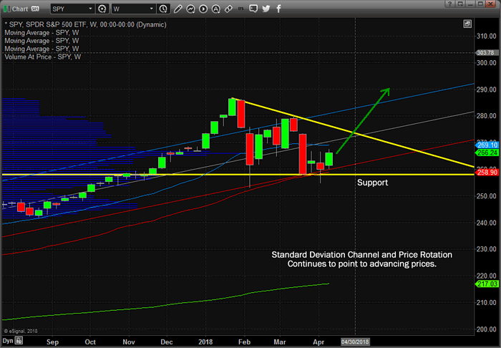The image size is (501, 348).
Task: Click the 310.00 price axis label
Action: (486, 36)
